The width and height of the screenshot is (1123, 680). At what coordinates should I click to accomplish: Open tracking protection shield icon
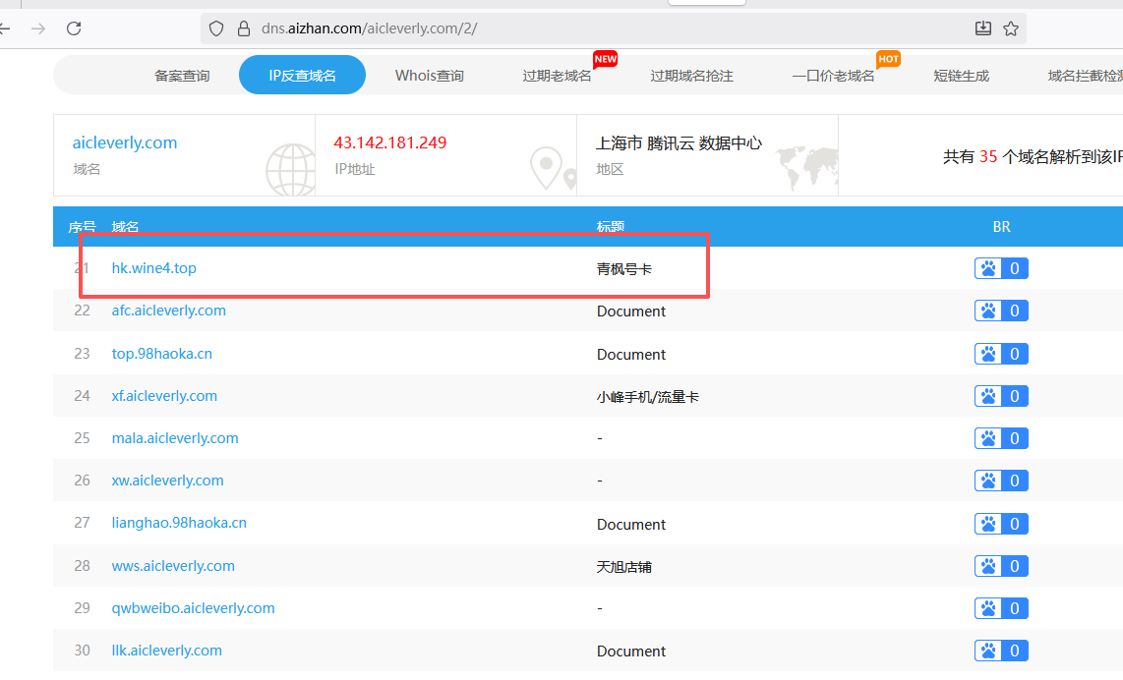[x=216, y=28]
